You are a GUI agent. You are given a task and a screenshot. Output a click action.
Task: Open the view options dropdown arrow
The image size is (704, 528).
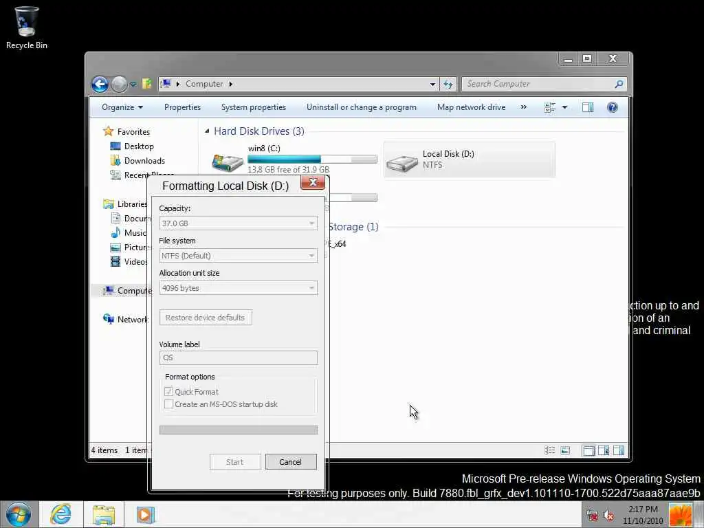pyautogui.click(x=565, y=107)
